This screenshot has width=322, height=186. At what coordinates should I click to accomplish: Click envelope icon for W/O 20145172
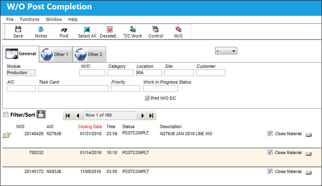pyautogui.click(x=308, y=172)
